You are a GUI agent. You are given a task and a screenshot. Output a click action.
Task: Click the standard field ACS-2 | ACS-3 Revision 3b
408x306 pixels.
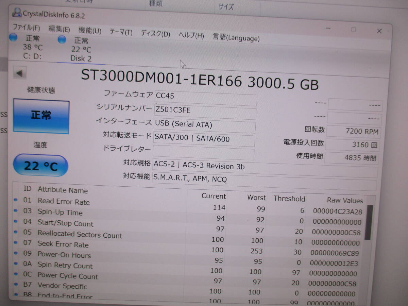click(265, 167)
